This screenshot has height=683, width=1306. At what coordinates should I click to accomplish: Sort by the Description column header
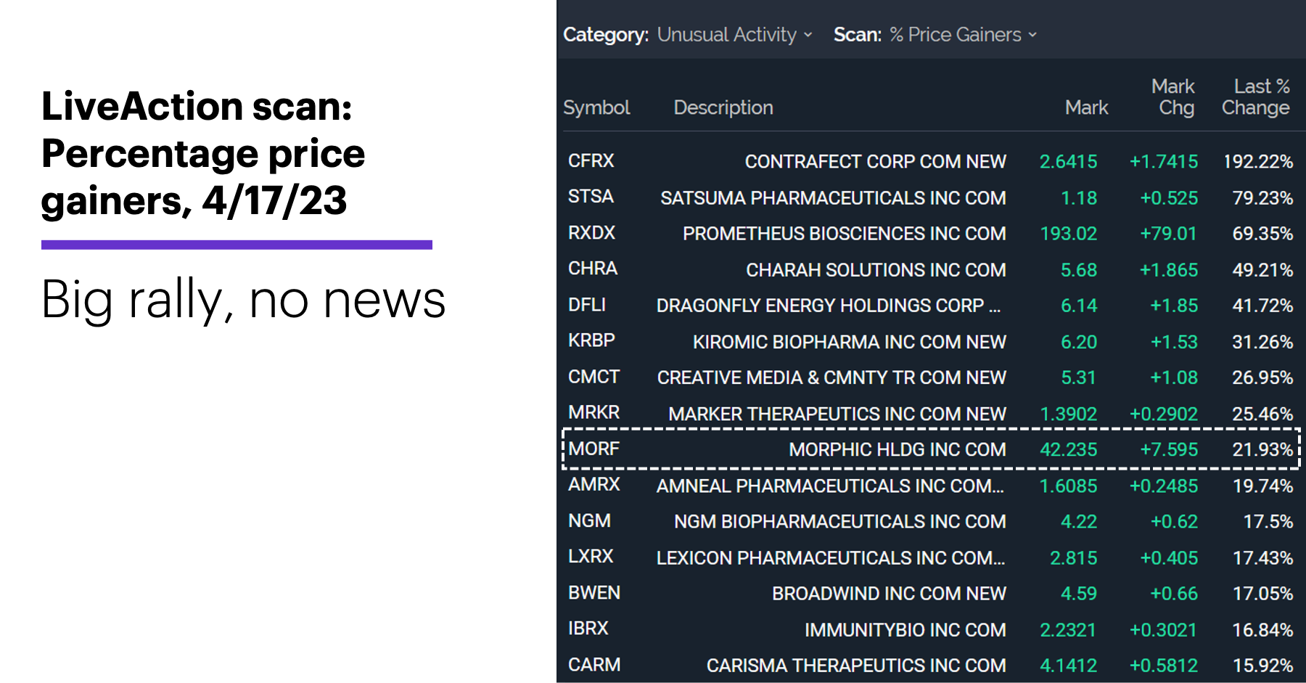point(723,107)
